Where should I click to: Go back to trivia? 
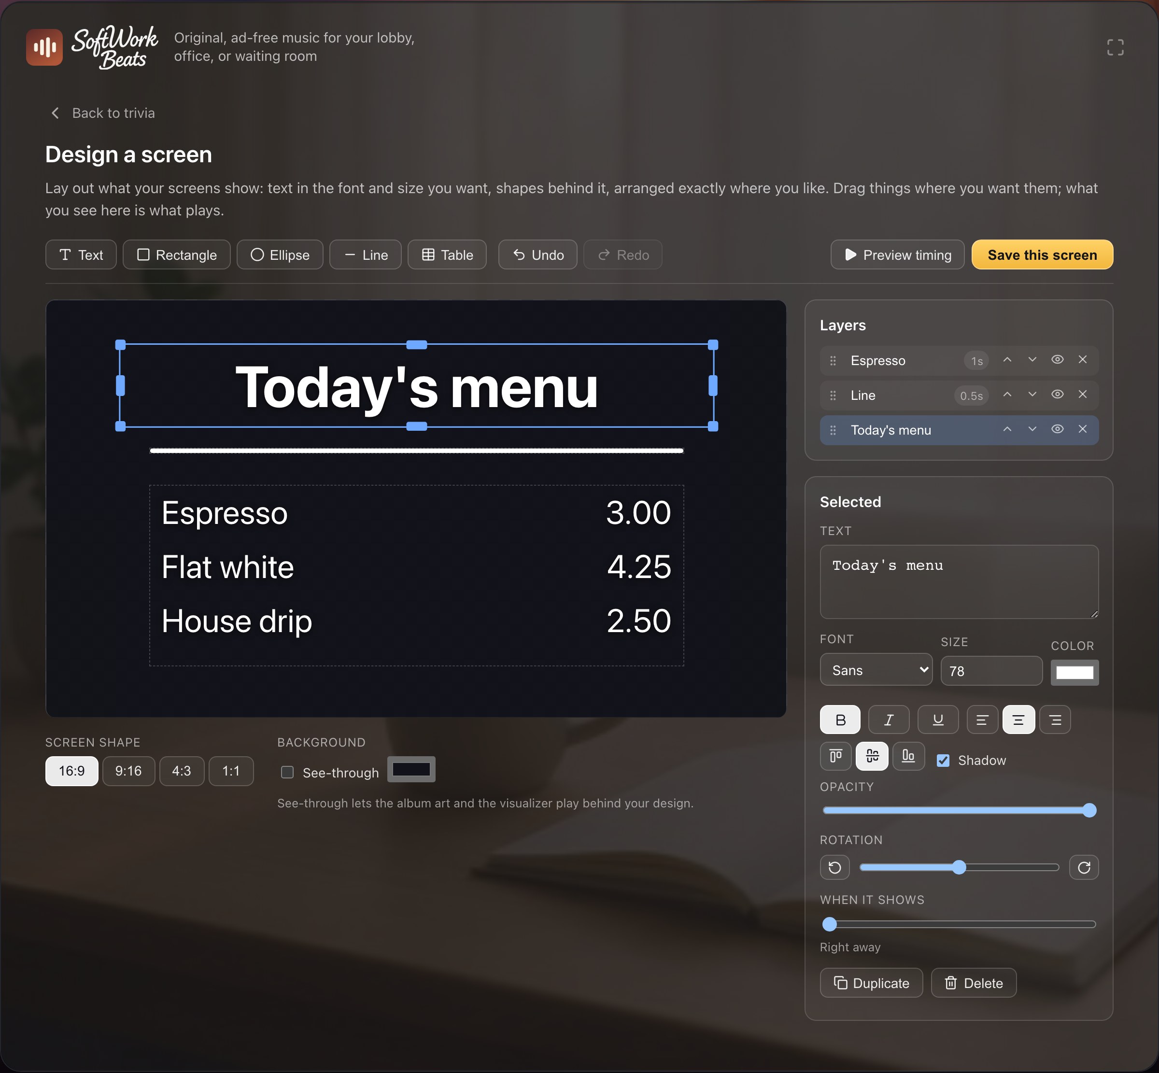point(103,113)
